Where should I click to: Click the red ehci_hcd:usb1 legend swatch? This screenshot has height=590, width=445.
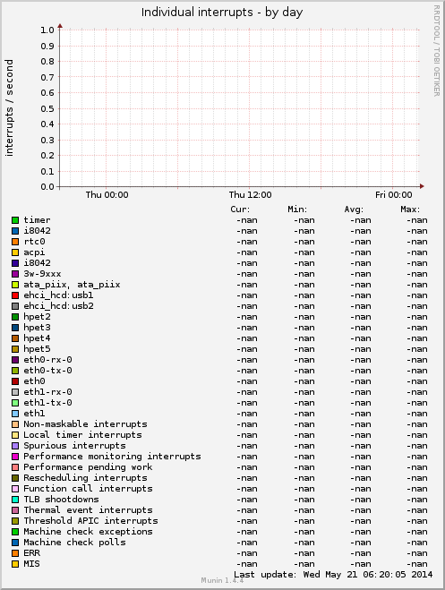(x=15, y=295)
